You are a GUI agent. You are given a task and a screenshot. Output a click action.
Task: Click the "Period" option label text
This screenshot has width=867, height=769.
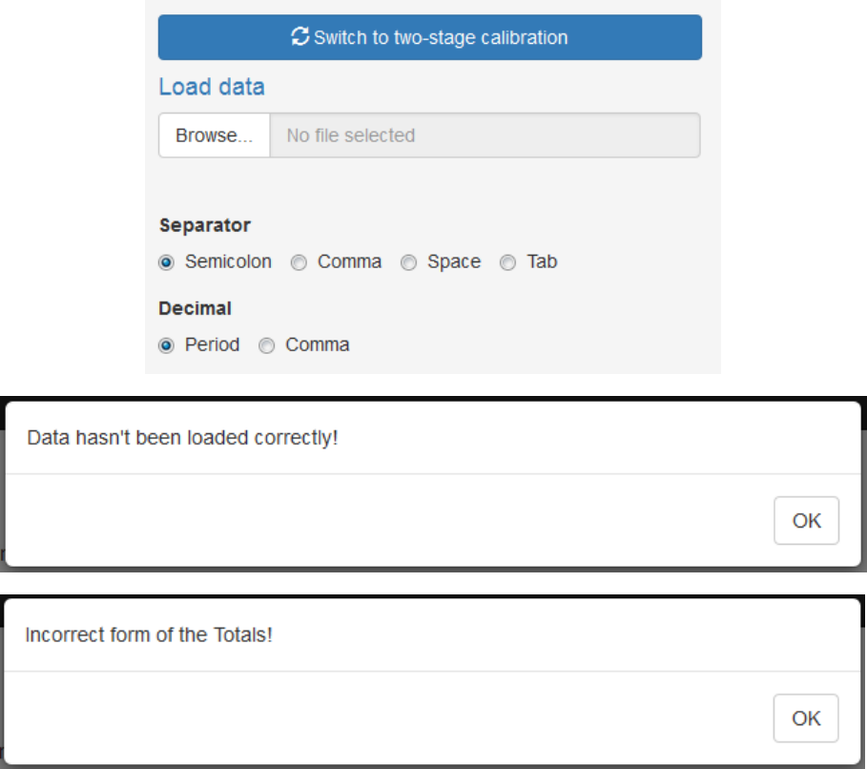click(x=213, y=344)
